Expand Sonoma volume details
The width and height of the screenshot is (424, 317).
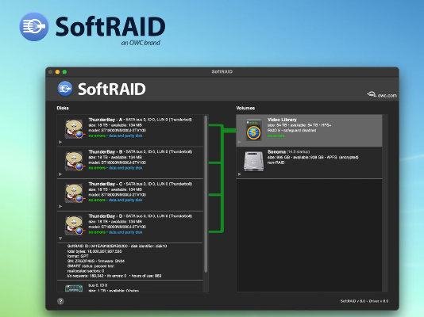coord(240,174)
